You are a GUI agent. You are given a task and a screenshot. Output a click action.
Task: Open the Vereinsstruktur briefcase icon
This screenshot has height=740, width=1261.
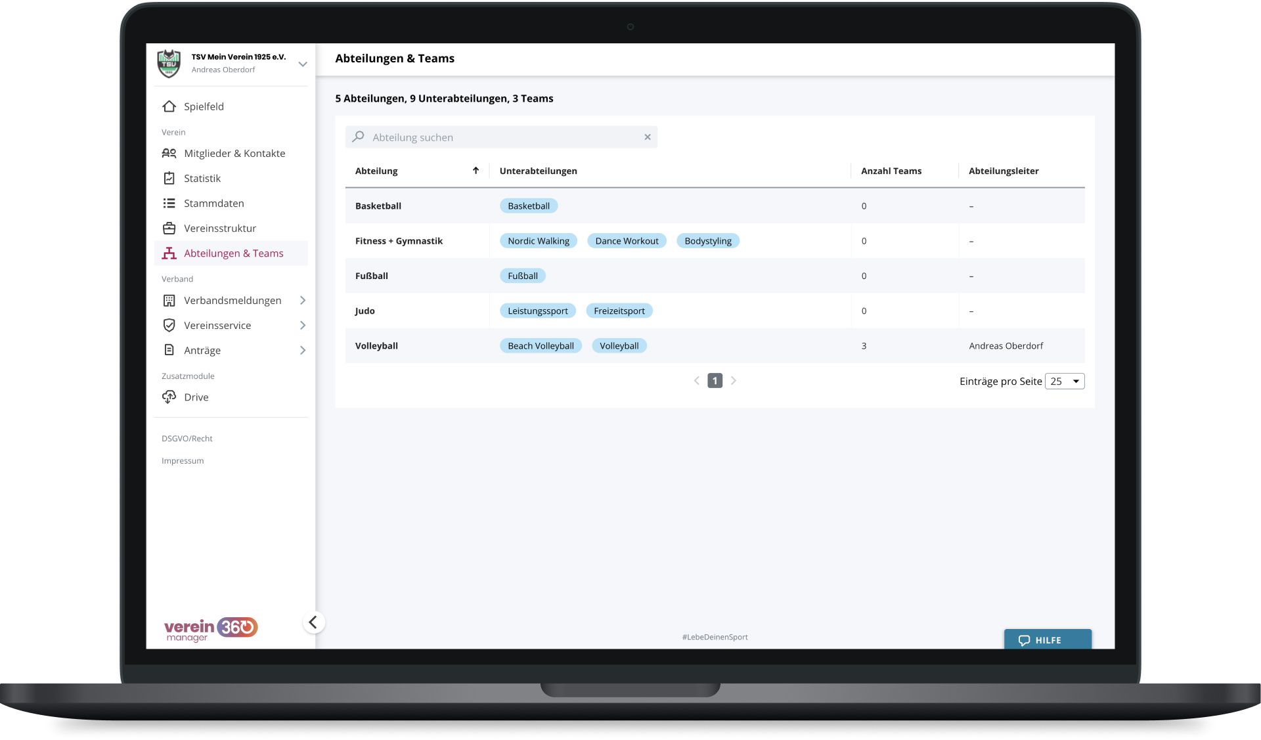[169, 228]
